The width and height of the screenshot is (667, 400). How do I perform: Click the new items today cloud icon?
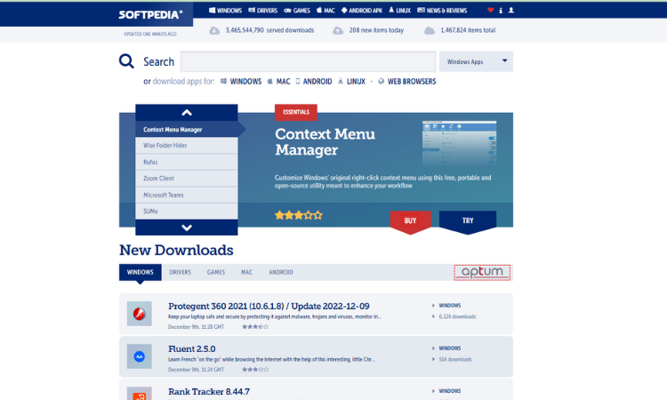pyautogui.click(x=338, y=30)
